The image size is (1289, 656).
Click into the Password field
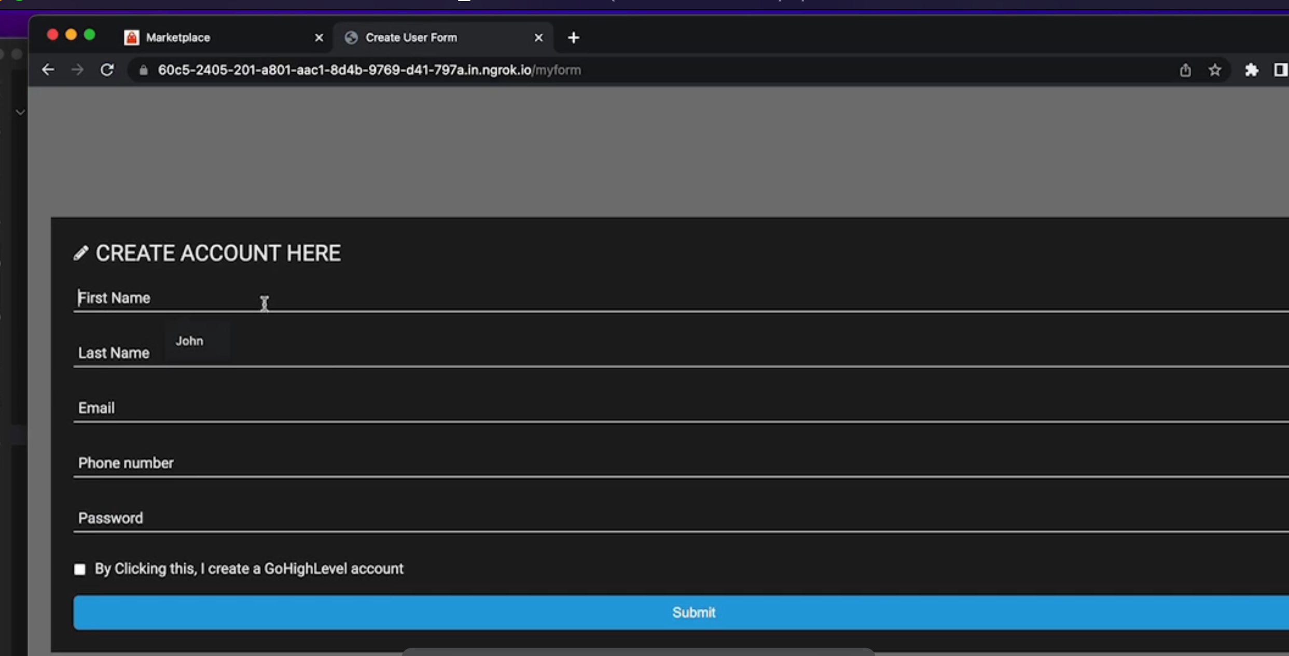click(674, 518)
